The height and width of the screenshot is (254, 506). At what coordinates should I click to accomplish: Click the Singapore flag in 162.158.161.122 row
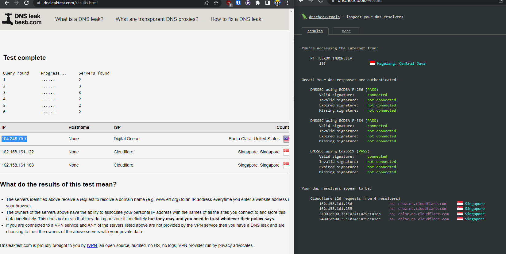[x=286, y=152]
